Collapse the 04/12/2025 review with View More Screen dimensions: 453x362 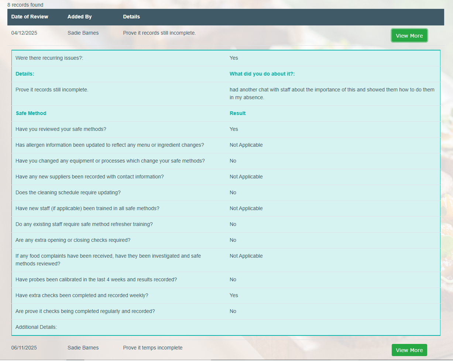coord(409,36)
